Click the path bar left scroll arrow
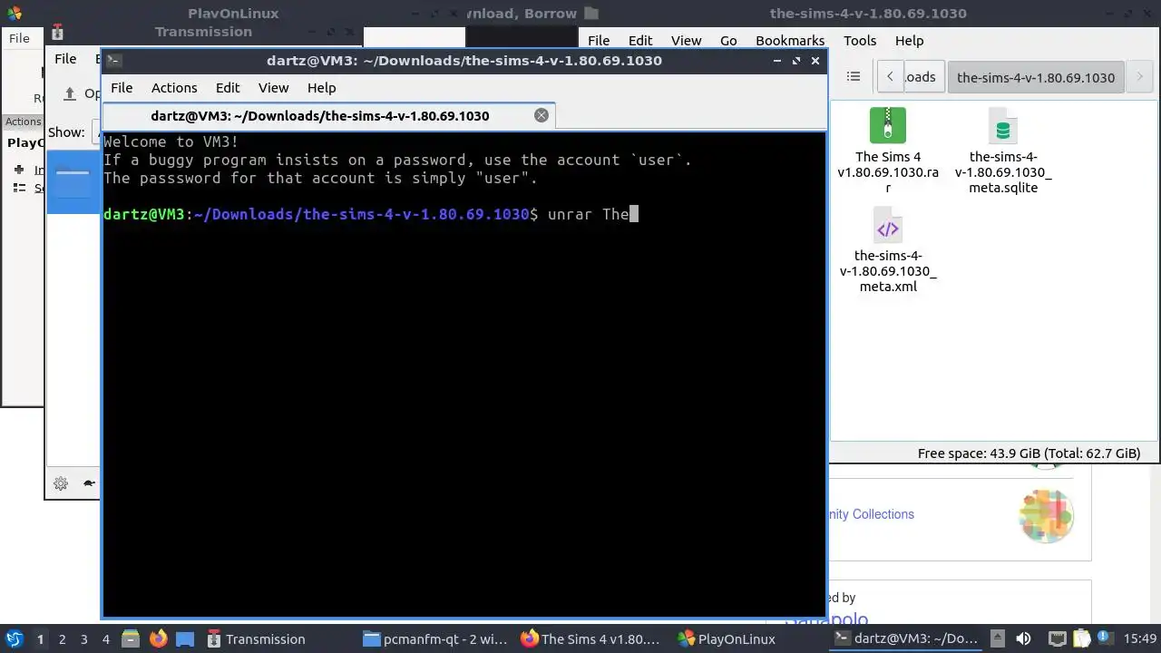 [890, 77]
